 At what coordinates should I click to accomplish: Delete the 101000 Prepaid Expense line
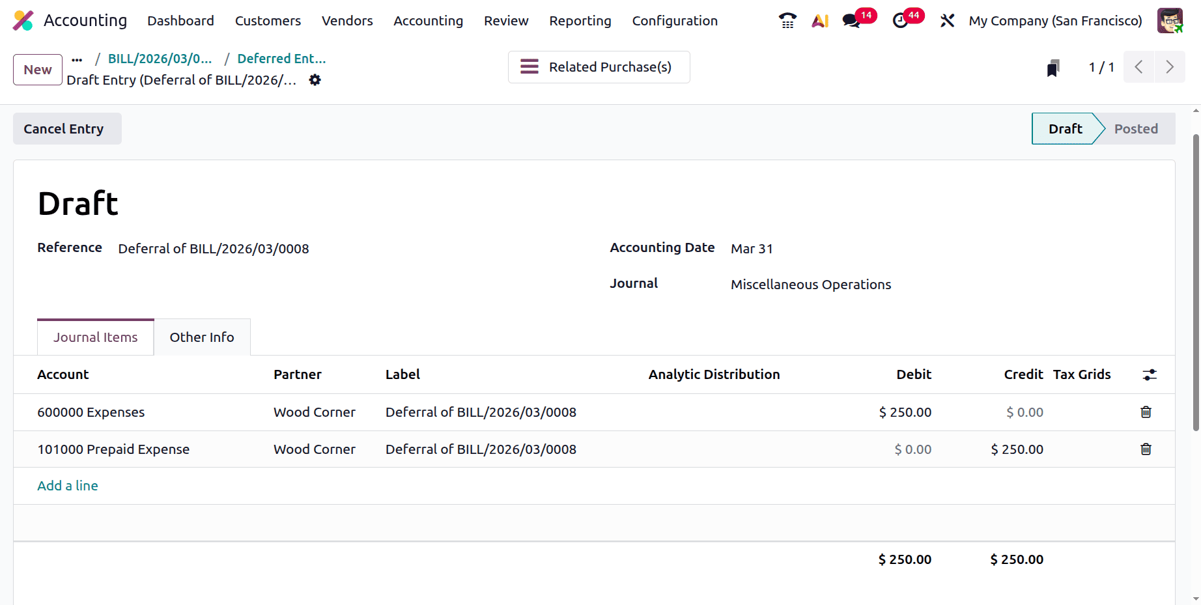1146,449
